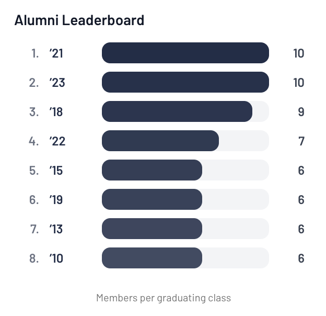Click the rank number 1.
The height and width of the screenshot is (316, 326).
coord(35,53)
